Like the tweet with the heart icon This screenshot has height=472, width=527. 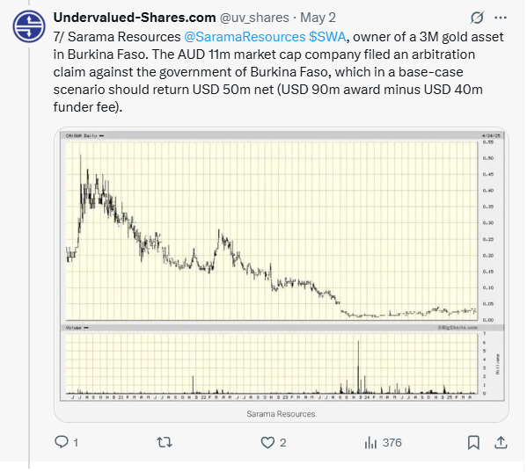tap(267, 442)
